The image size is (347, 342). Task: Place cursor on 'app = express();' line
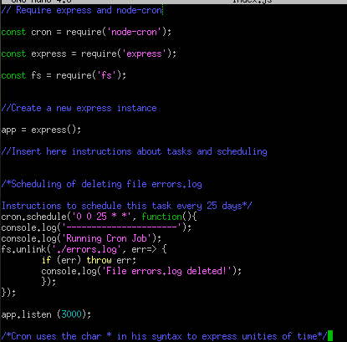(x=41, y=130)
